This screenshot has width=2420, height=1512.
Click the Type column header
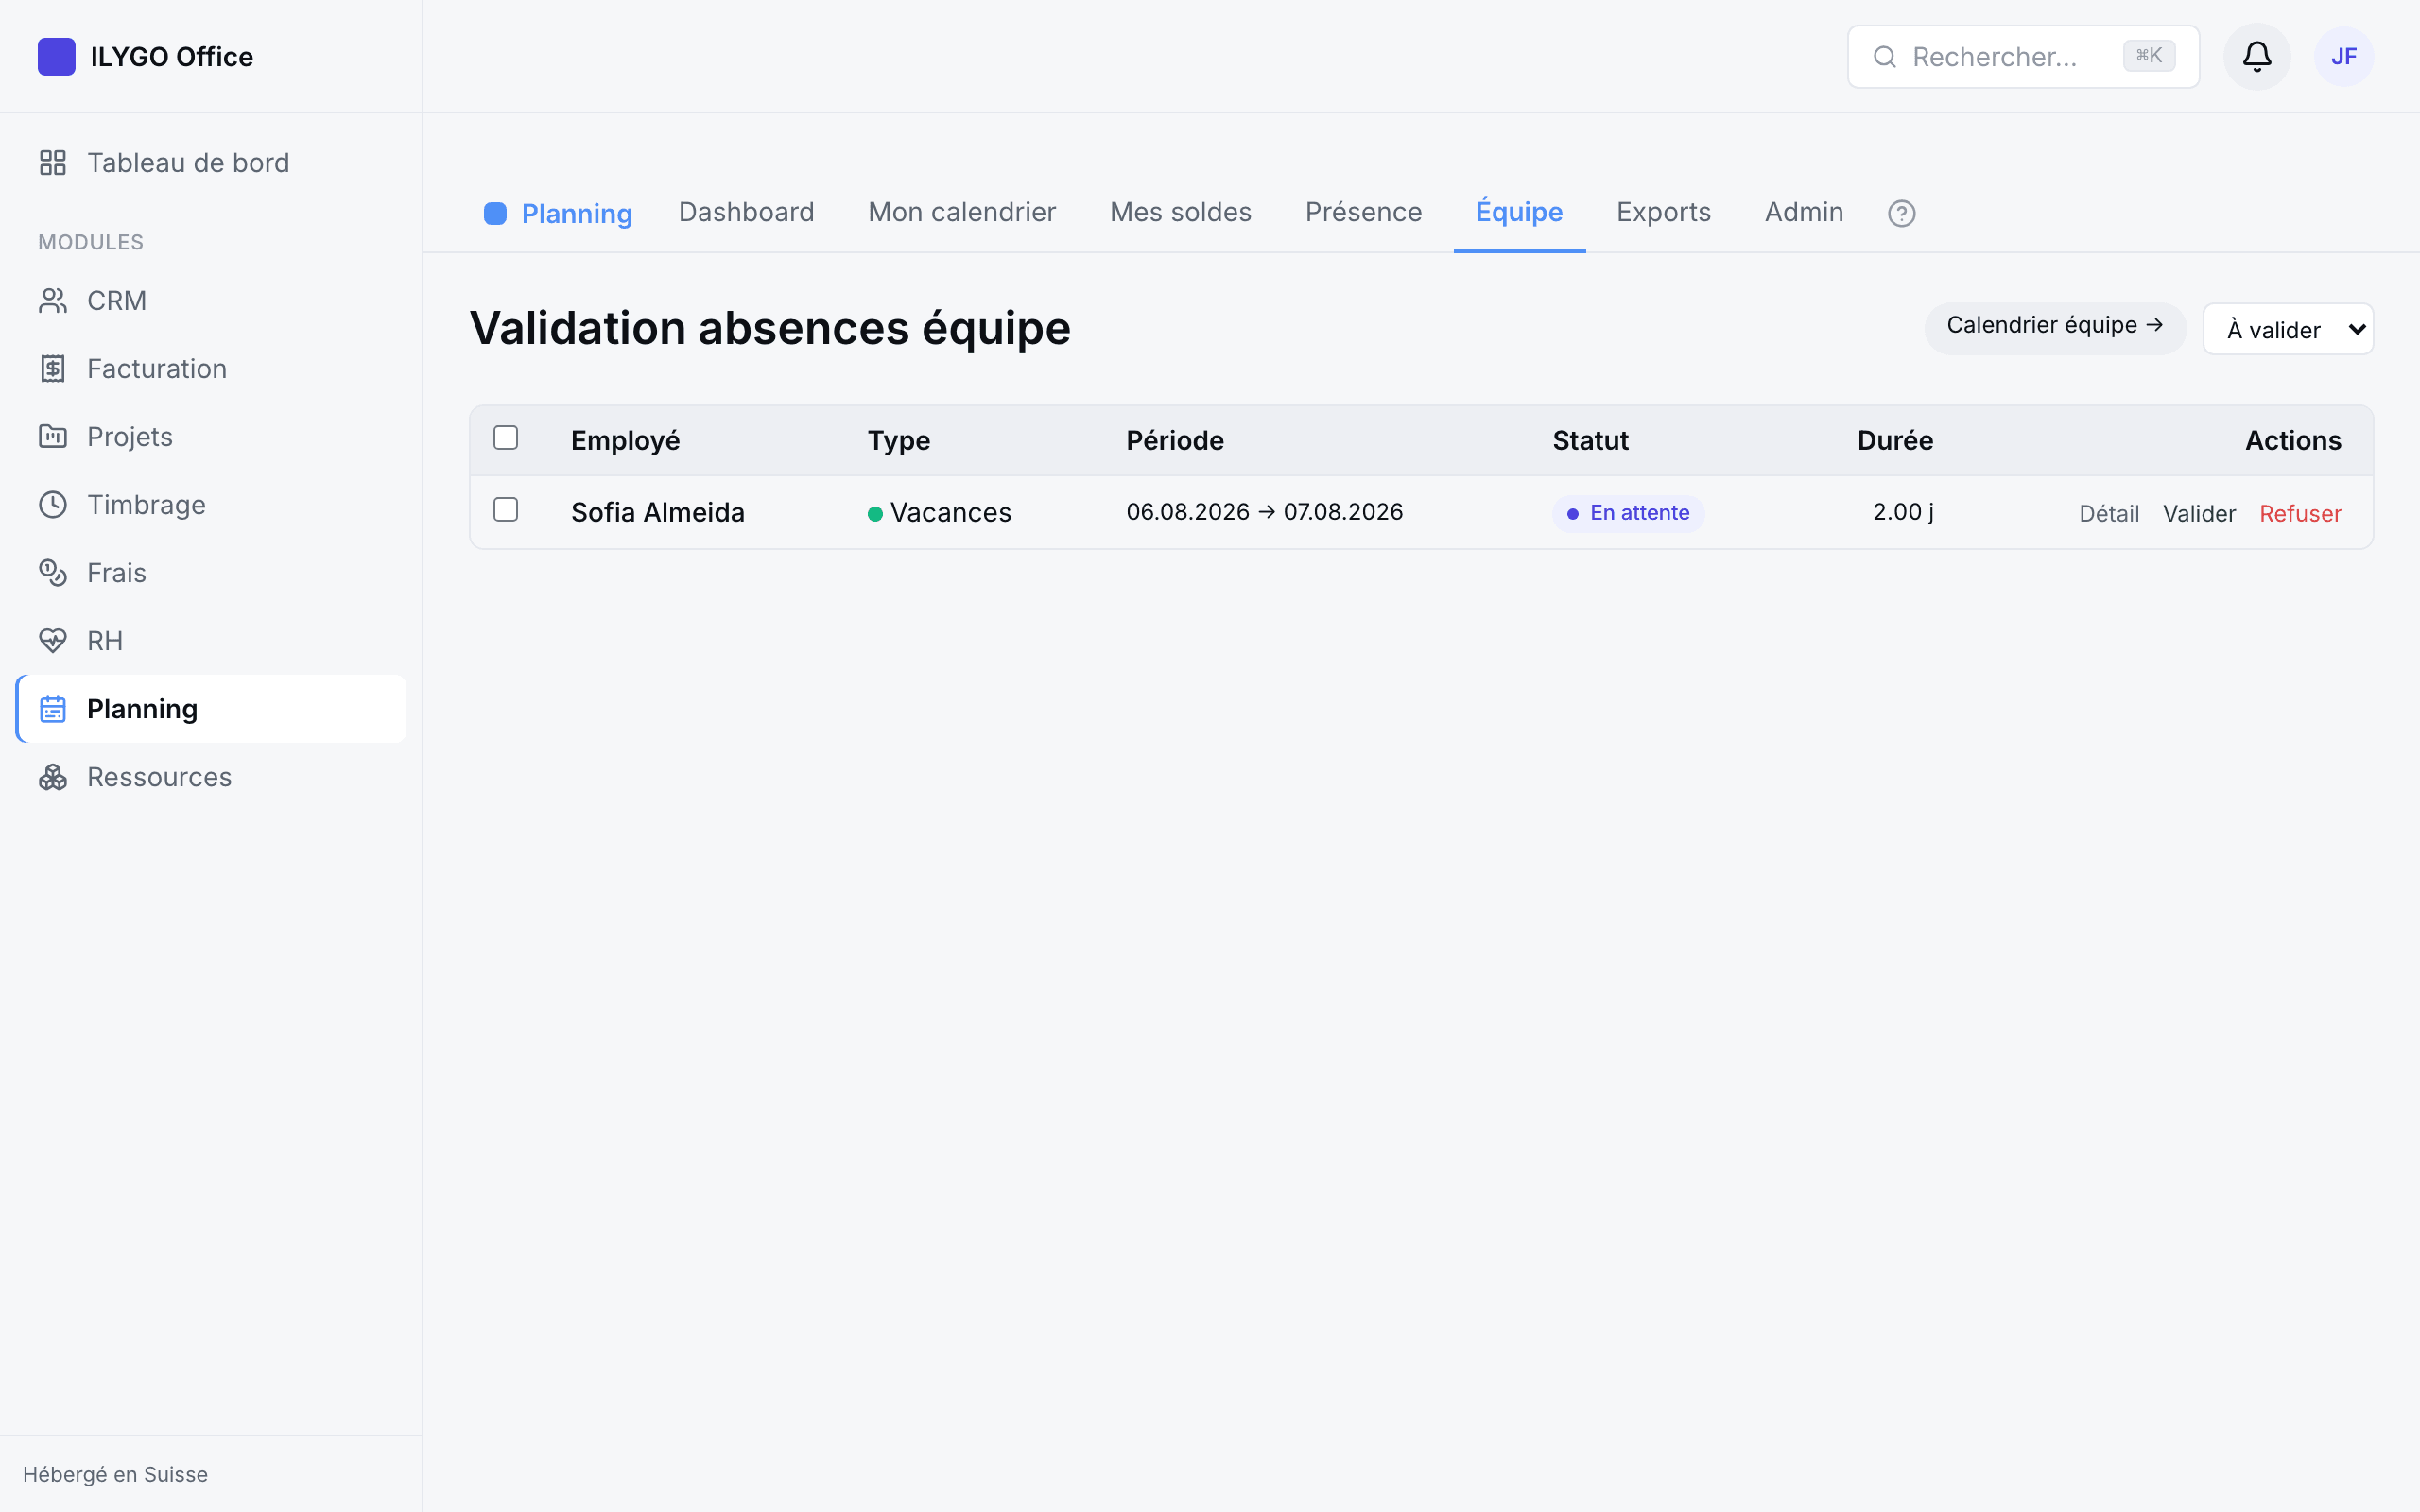coord(898,441)
